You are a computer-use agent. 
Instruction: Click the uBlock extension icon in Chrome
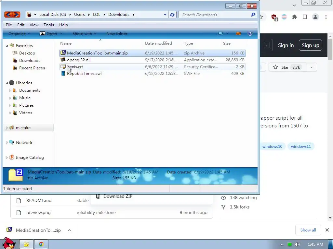click(x=274, y=17)
